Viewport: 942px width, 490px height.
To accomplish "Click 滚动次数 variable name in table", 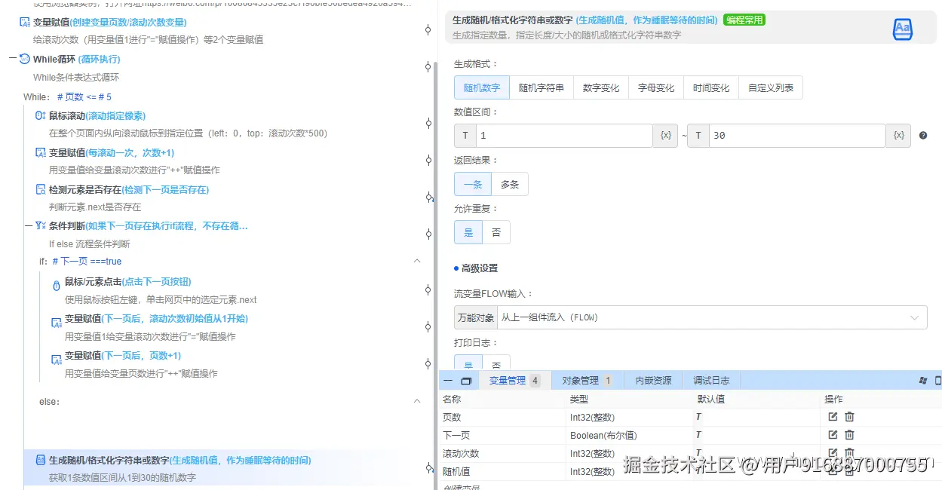I will (461, 453).
